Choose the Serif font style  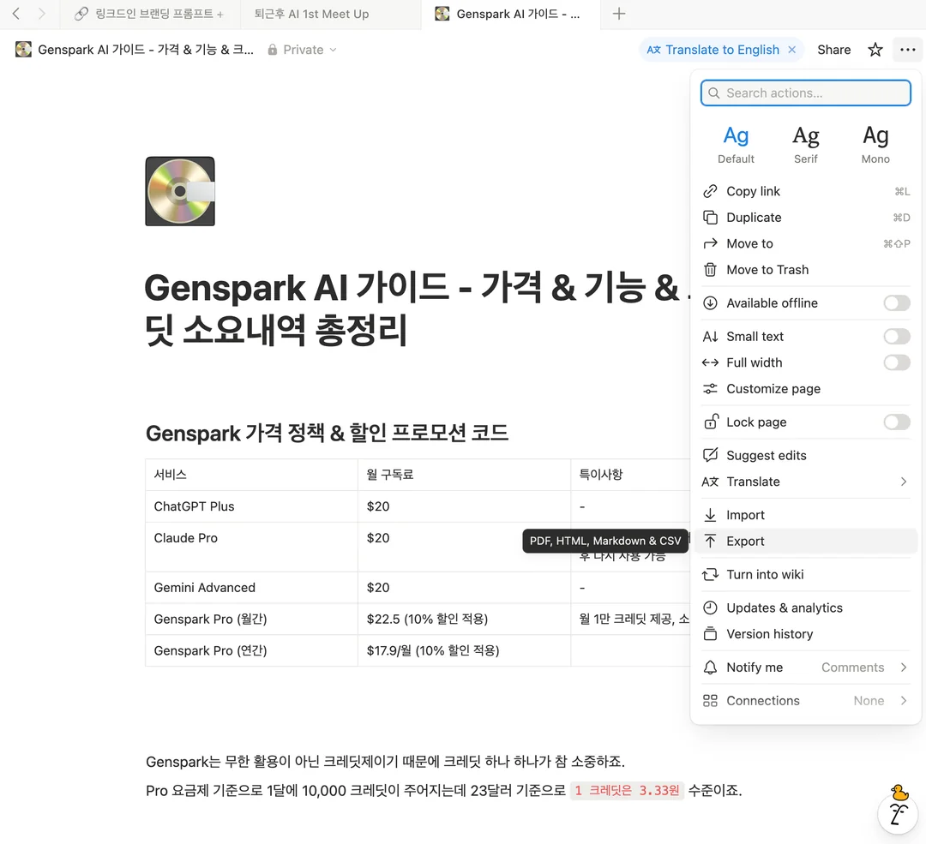pyautogui.click(x=805, y=145)
